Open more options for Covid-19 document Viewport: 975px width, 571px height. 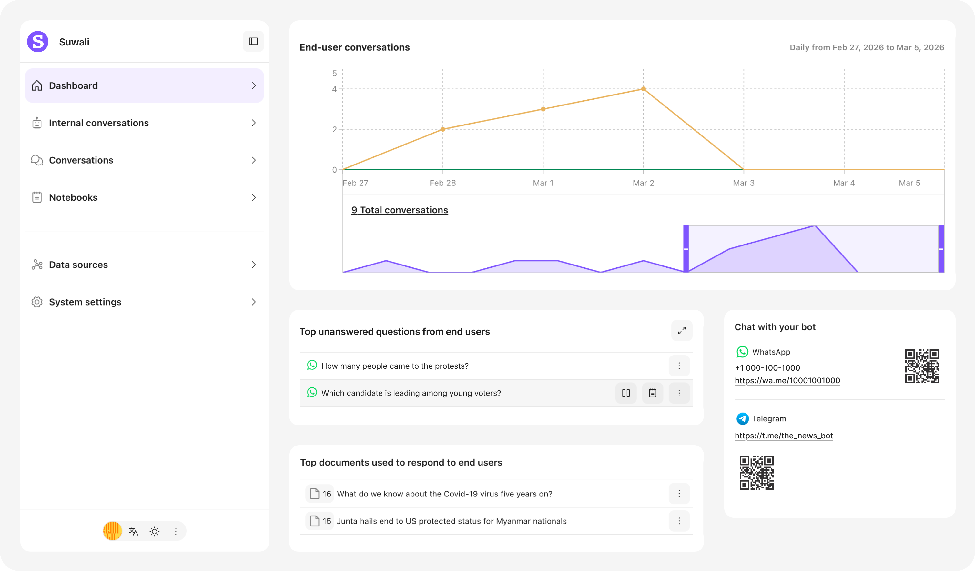click(x=679, y=494)
